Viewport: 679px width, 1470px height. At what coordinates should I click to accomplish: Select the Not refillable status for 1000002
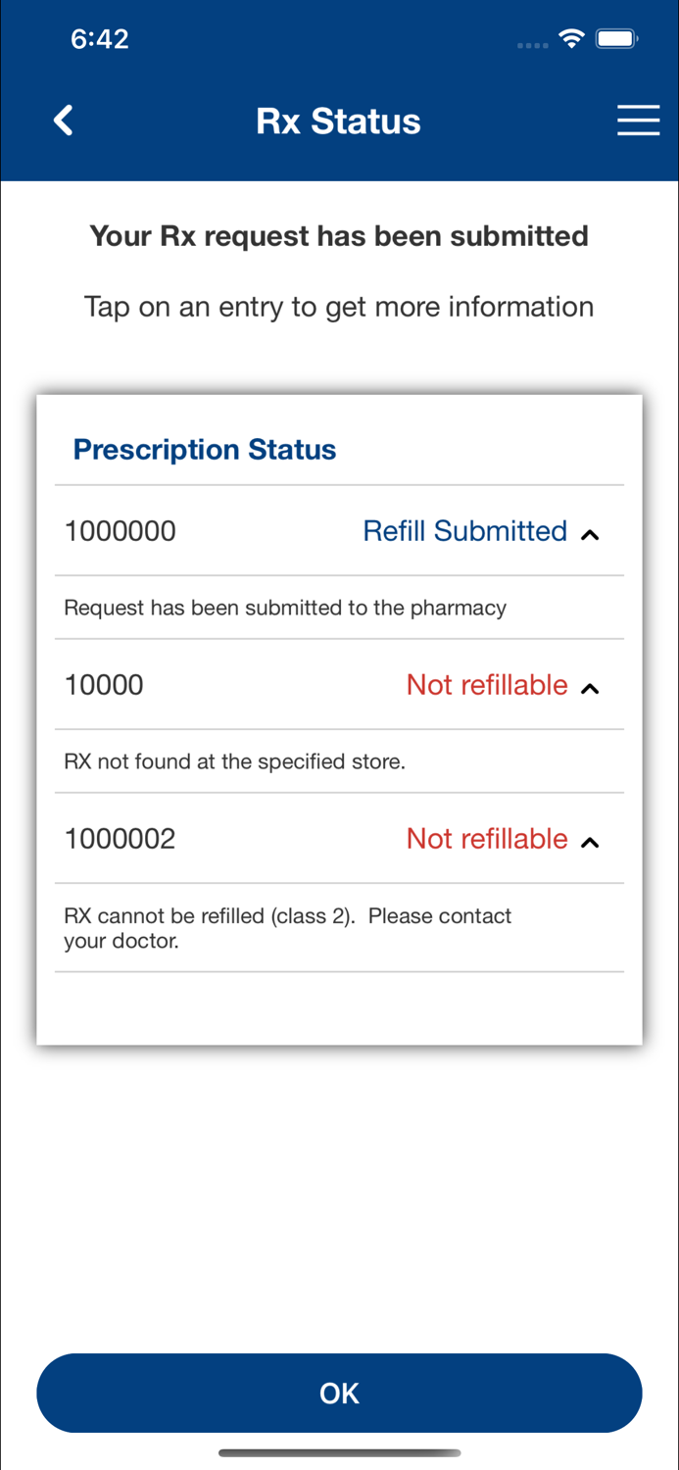[x=487, y=839]
